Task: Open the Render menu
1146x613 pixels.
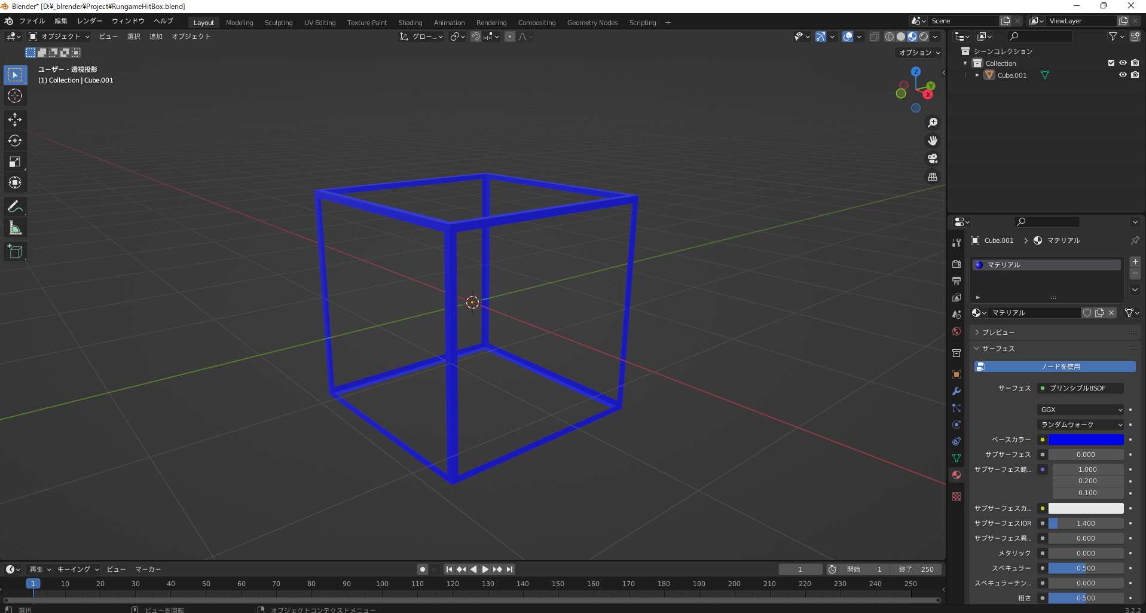Action: tap(90, 21)
